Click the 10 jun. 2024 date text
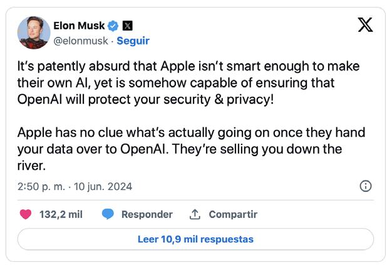392x268 pixels. (104, 186)
